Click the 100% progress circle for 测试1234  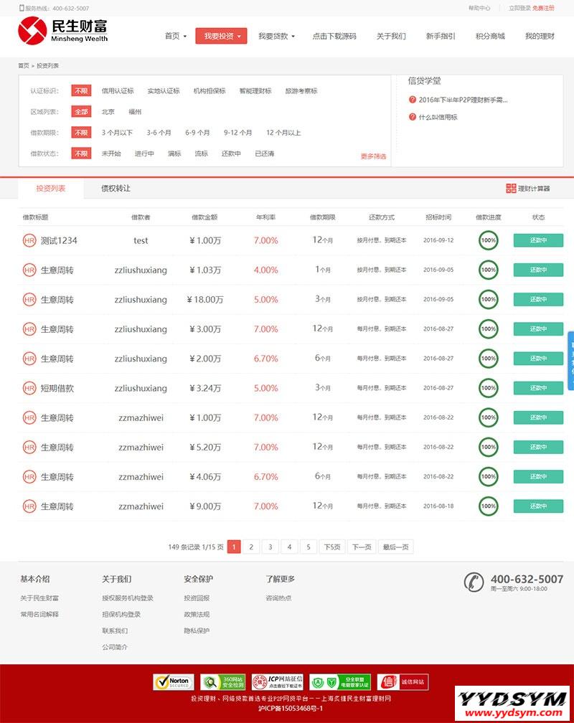(489, 240)
